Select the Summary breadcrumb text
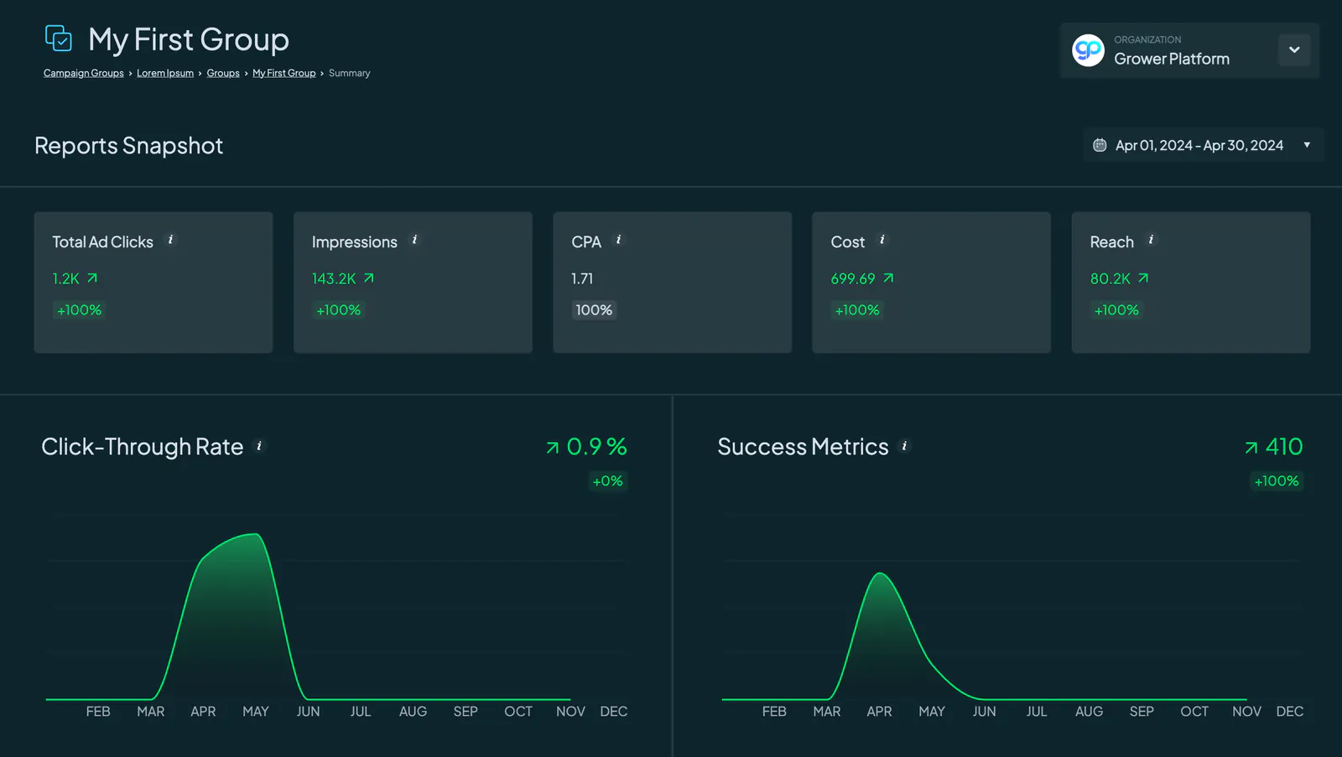 pos(349,73)
